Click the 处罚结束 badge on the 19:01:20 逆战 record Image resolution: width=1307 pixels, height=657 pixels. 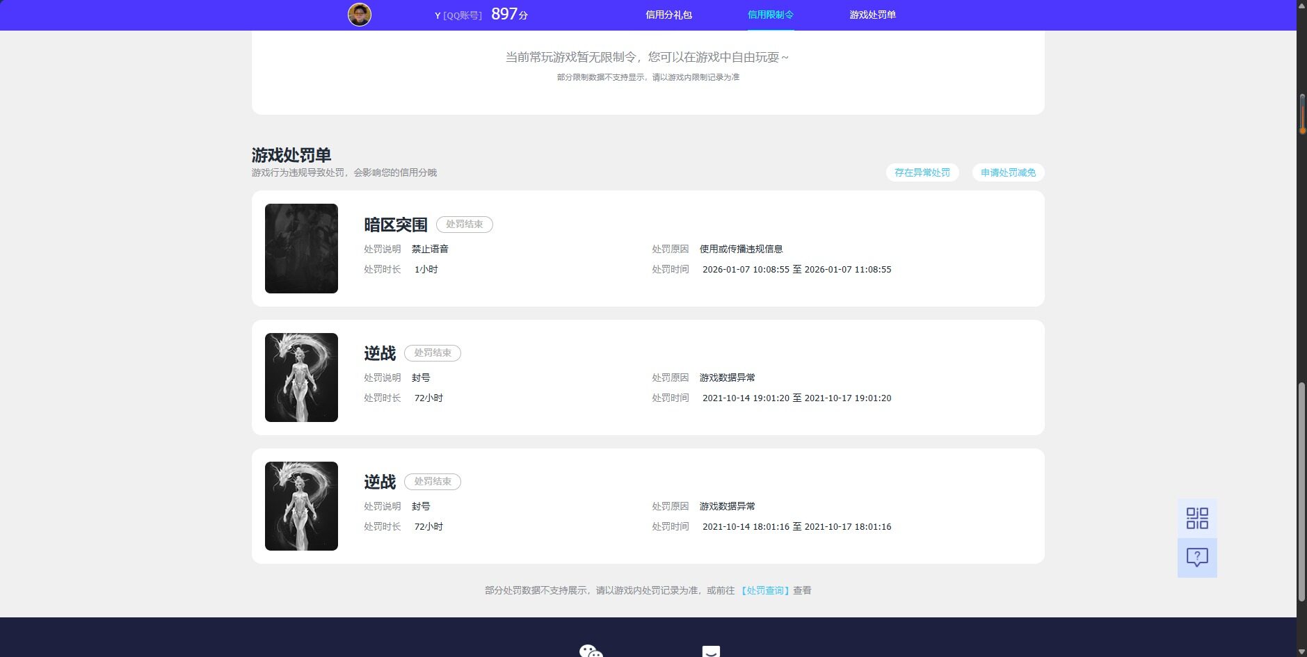(433, 353)
